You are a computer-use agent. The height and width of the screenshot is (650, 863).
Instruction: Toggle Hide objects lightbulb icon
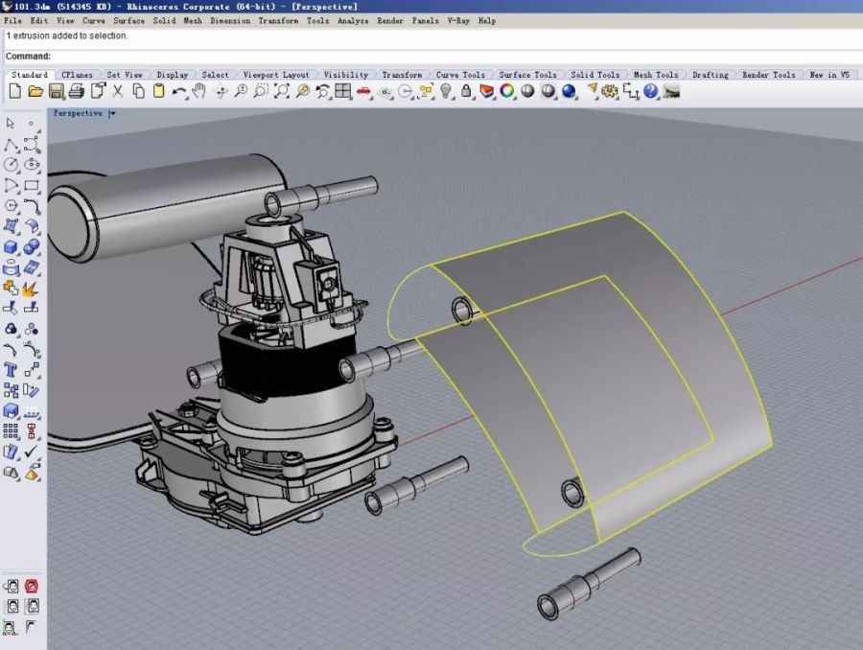tap(446, 91)
